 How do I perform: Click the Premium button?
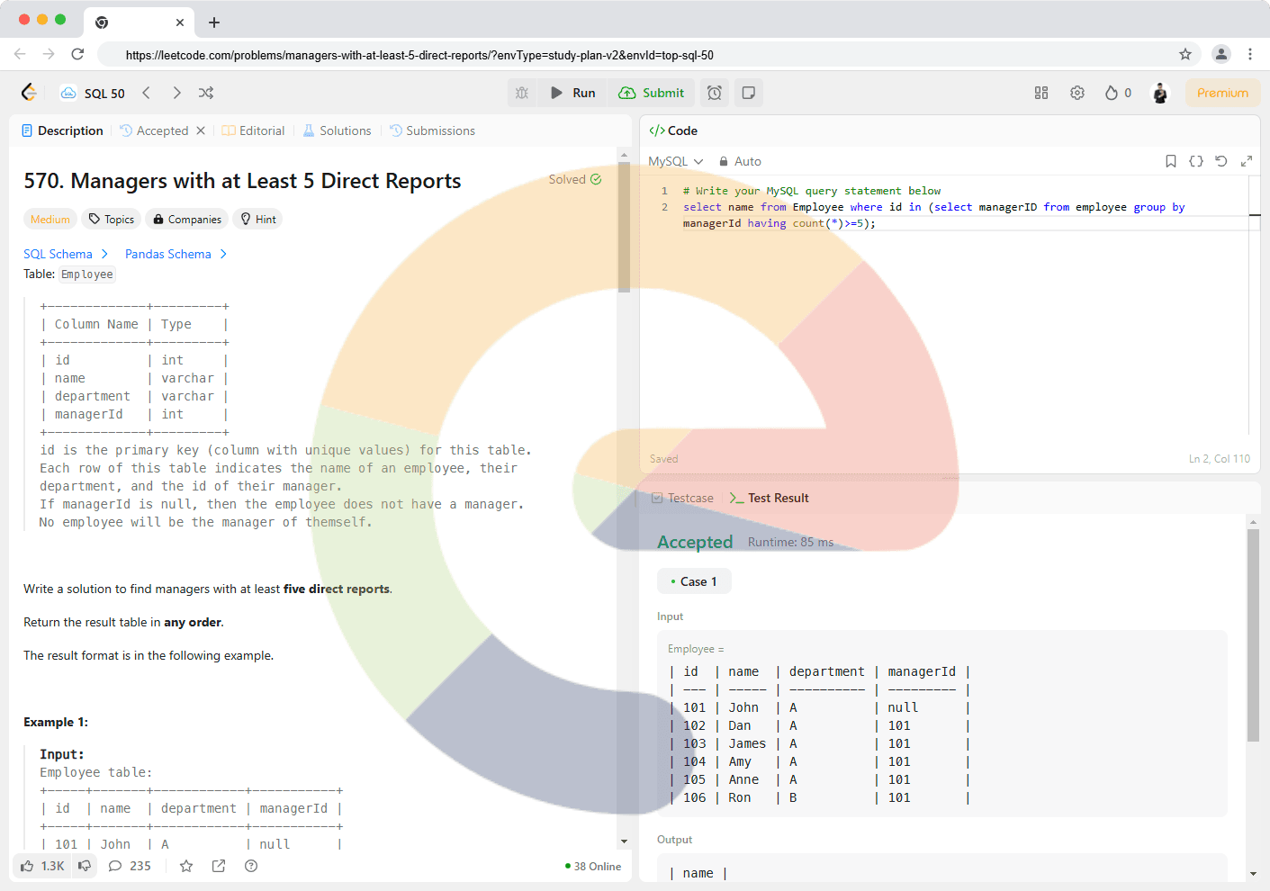click(1222, 93)
